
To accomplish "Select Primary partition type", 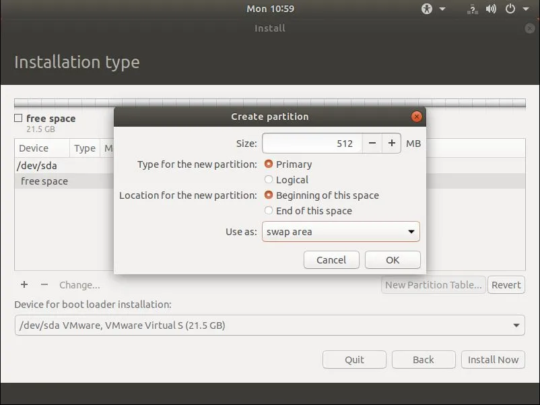I will 269,164.
